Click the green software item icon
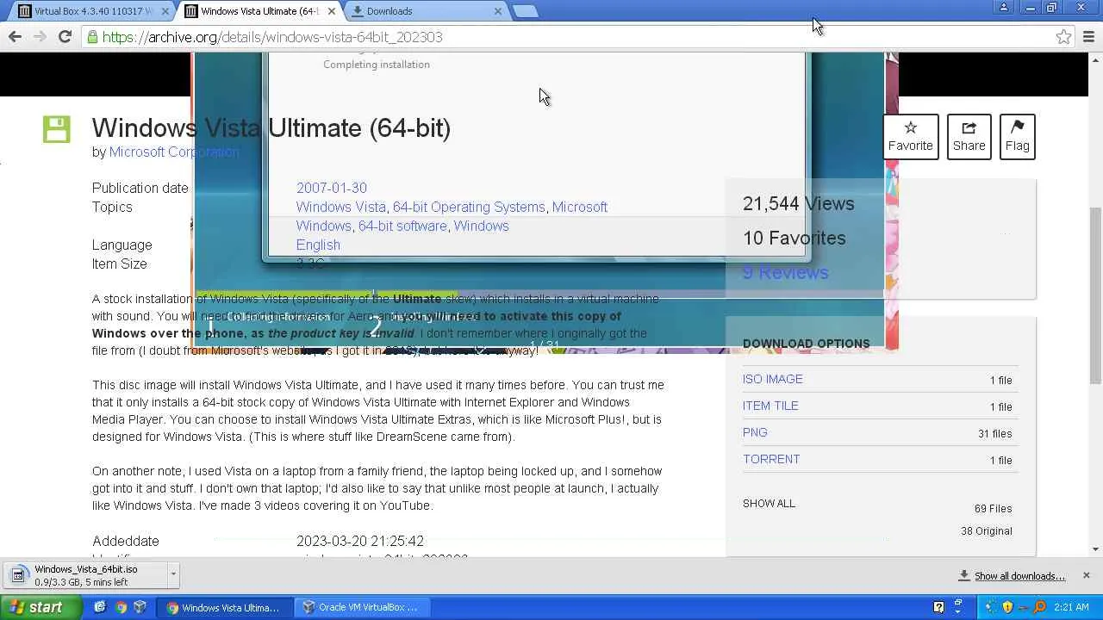 coord(57,129)
